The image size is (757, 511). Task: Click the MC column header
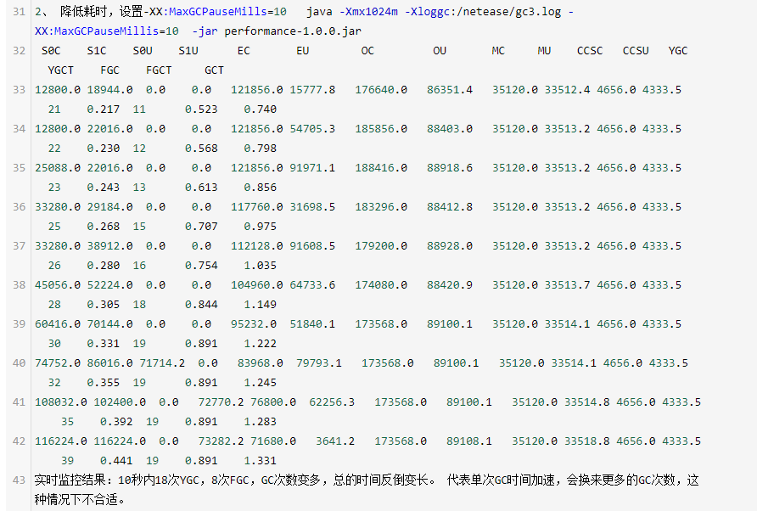(x=499, y=51)
